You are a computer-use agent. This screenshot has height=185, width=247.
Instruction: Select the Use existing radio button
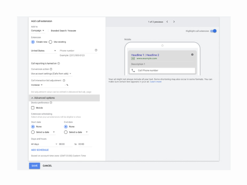tap(50, 42)
